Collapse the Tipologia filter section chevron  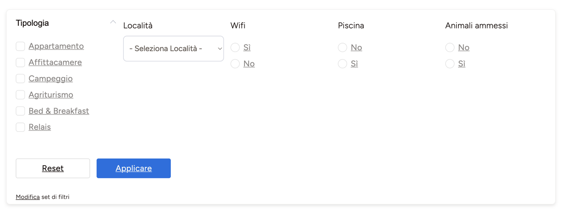113,22
